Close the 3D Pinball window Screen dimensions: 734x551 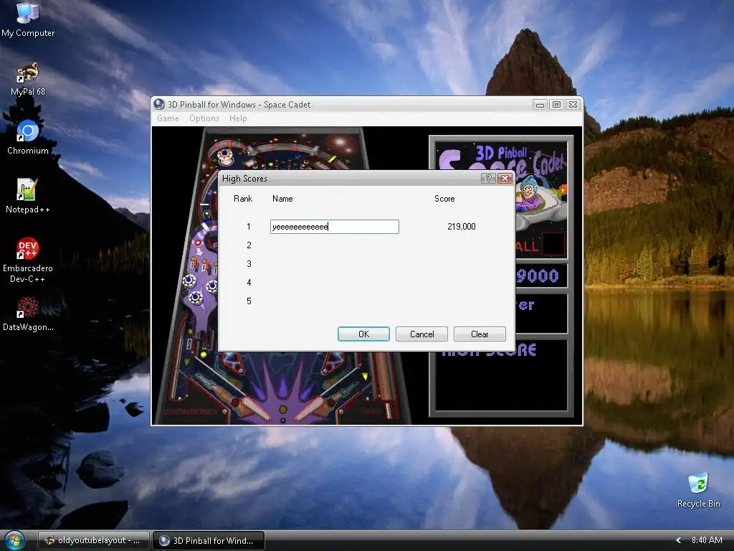pyautogui.click(x=573, y=105)
